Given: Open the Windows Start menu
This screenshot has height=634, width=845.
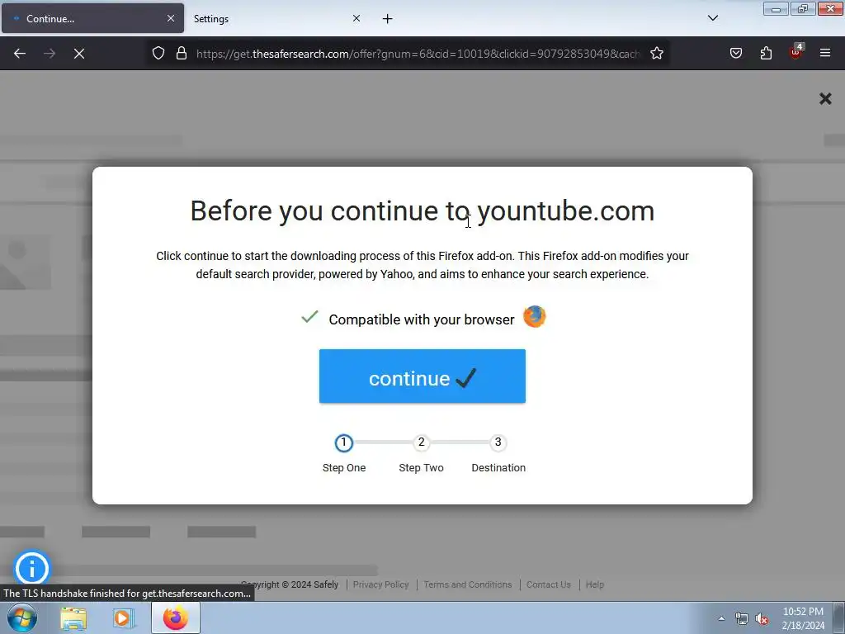Looking at the screenshot, I should [x=22, y=617].
